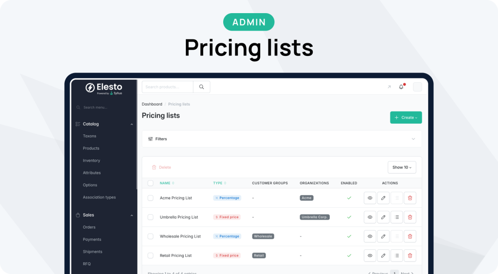Edit the Umbrella Pricing List
Viewport: 498px width, 274px height.
click(383, 217)
